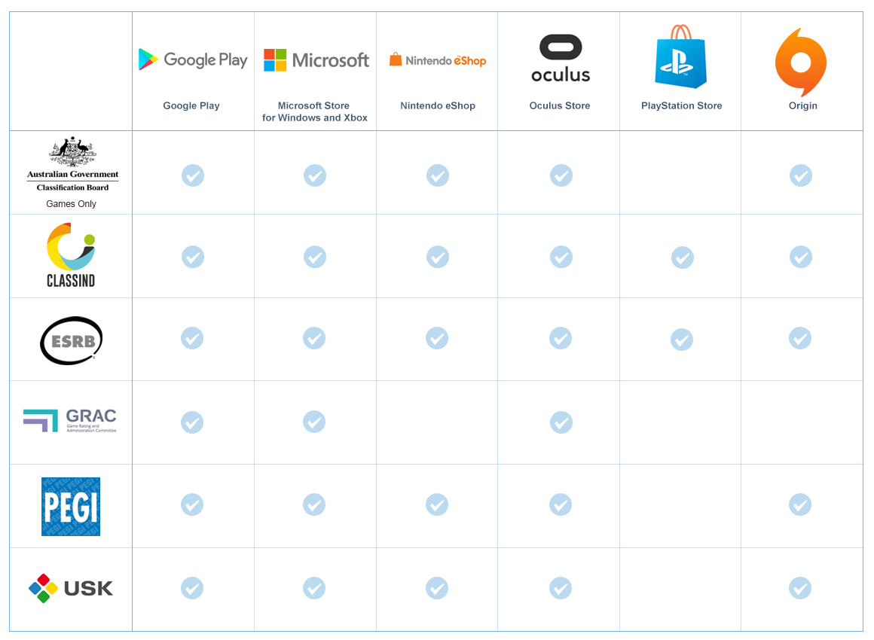Click the PEGI checkmark under Origin
Screen dimensions: 874x640
point(800,504)
